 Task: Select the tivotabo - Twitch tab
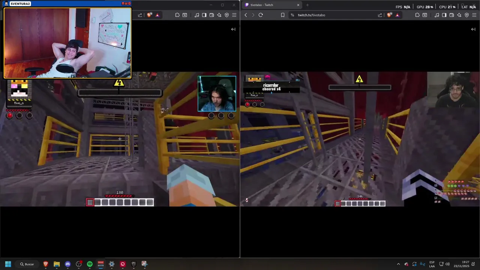pos(272,5)
